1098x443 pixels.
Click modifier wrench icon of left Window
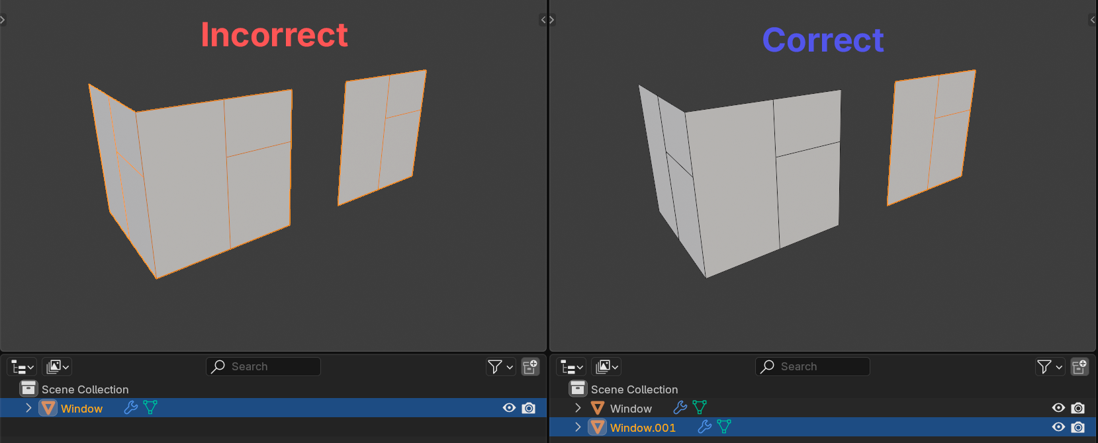(x=131, y=407)
